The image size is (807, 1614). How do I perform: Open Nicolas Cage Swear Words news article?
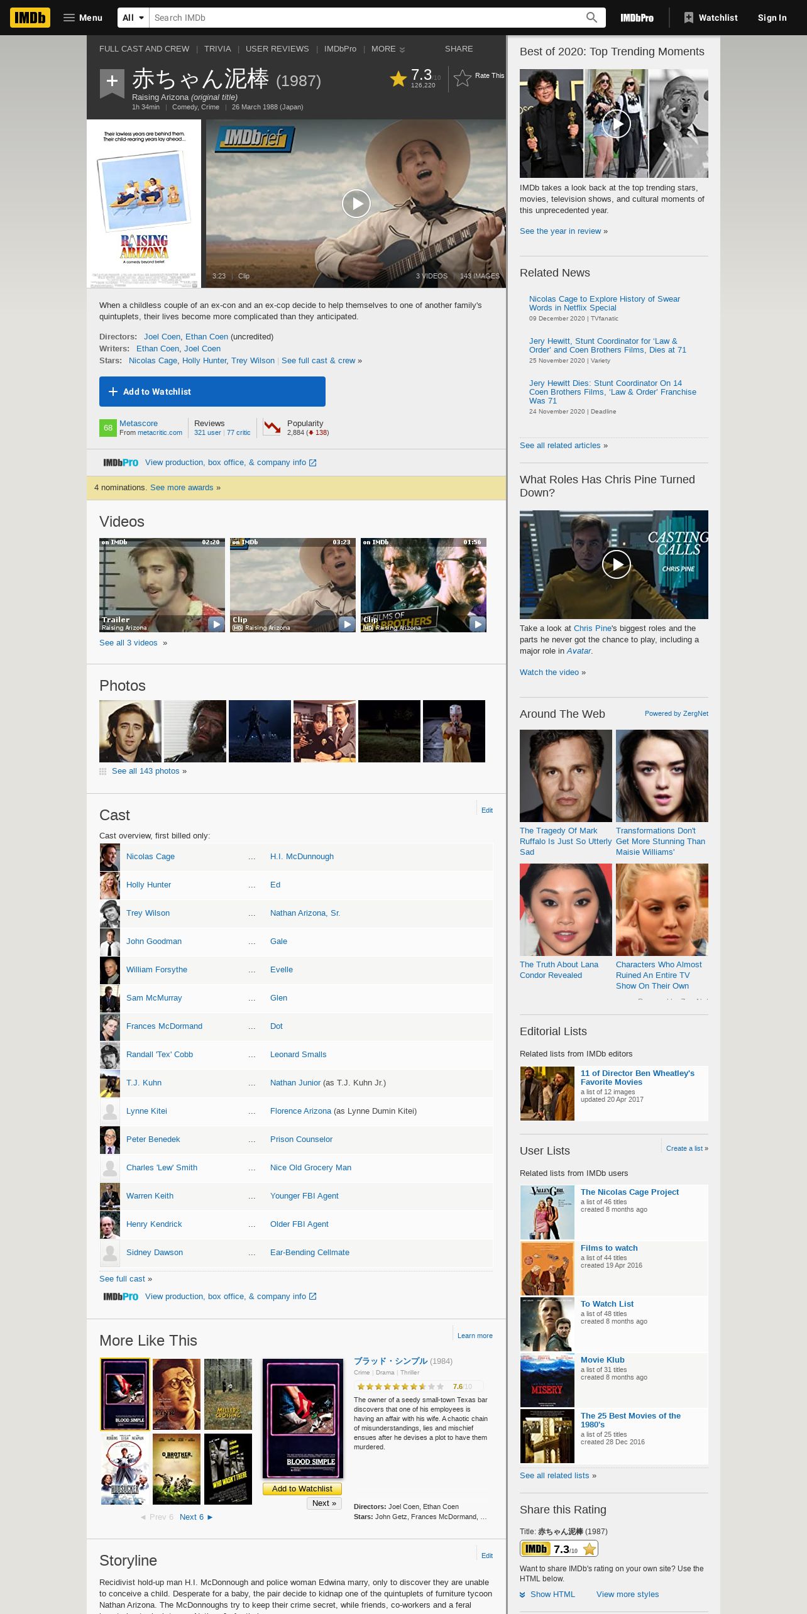click(605, 304)
